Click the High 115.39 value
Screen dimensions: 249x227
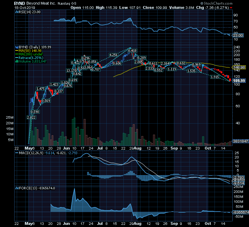(x=106, y=7)
